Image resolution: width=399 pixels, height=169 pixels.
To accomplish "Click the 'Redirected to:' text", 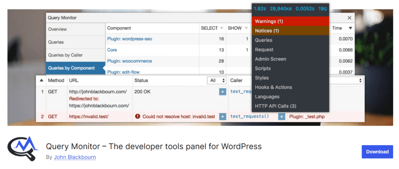I will tap(84, 99).
